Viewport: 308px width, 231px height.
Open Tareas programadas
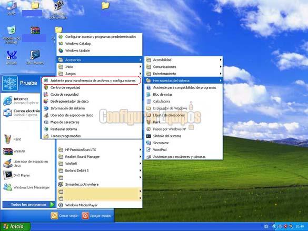(92, 136)
